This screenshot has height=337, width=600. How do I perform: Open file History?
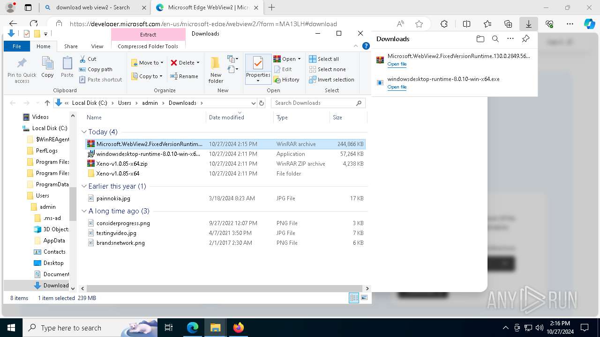click(x=286, y=80)
